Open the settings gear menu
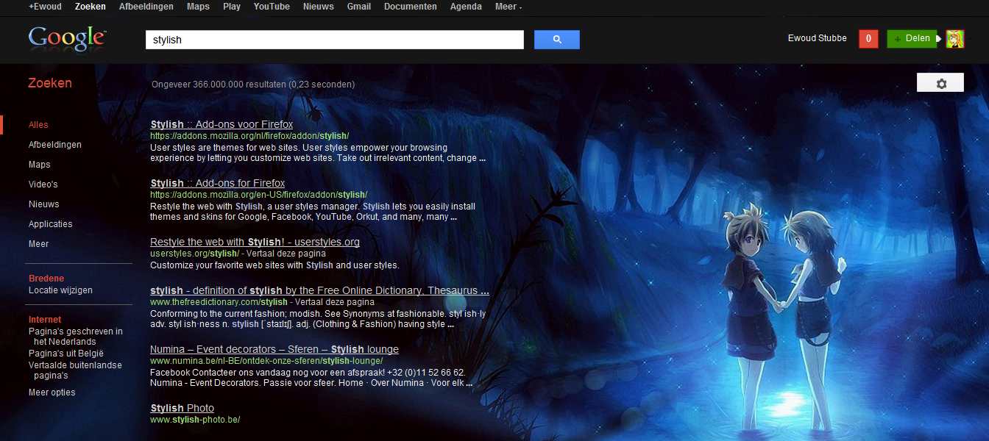The height and width of the screenshot is (441, 989). point(940,83)
